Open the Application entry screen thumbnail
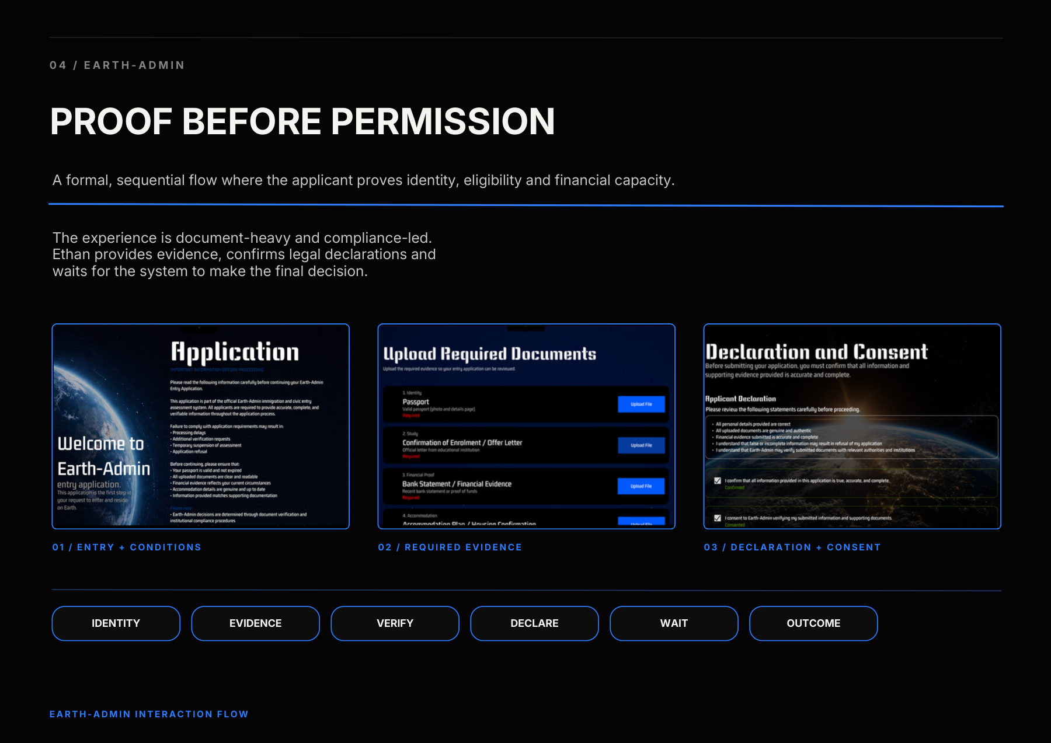 pyautogui.click(x=201, y=427)
